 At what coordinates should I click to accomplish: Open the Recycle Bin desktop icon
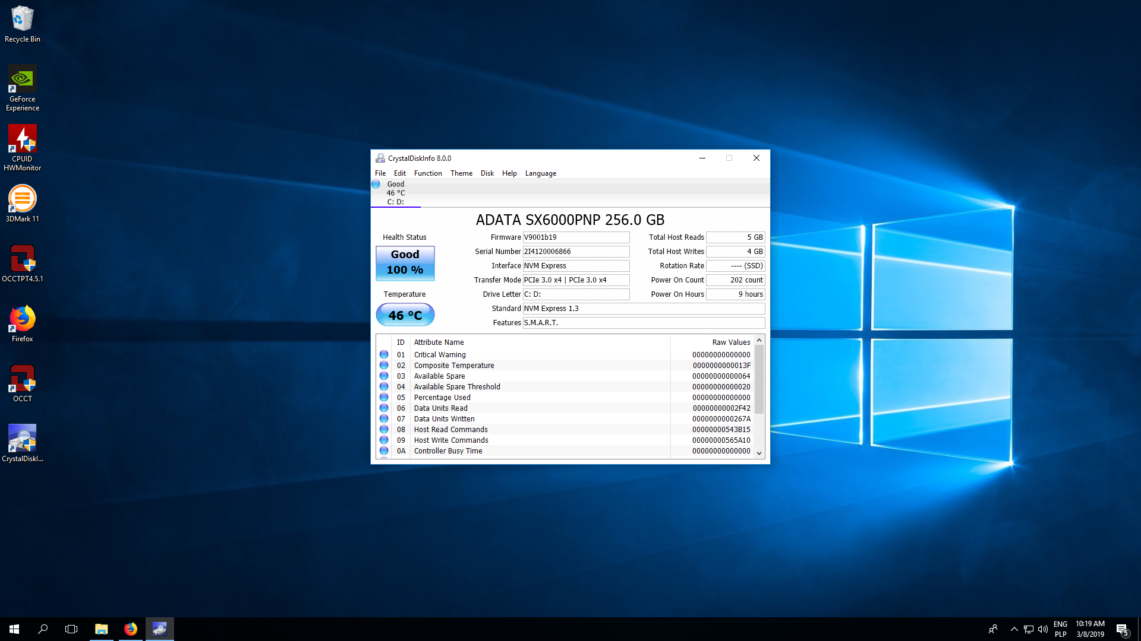(x=23, y=24)
